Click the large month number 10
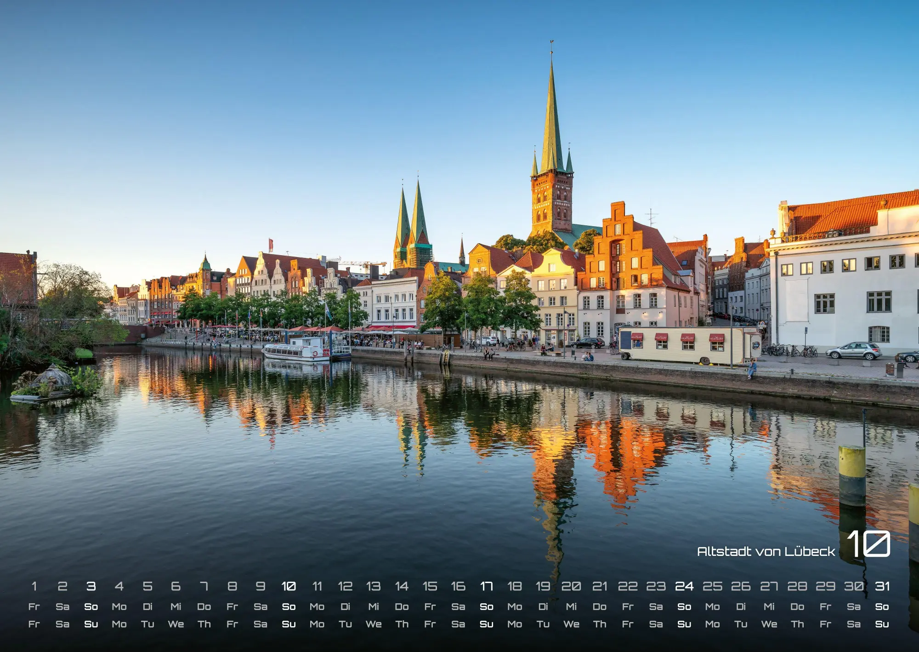This screenshot has width=919, height=652. pos(868,544)
